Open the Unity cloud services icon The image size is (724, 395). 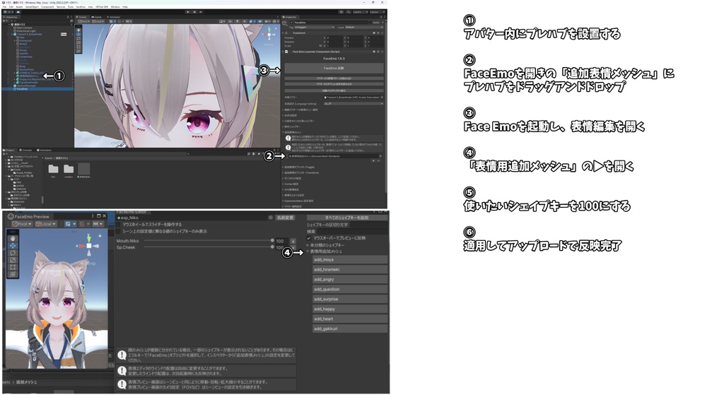(x=18, y=12)
